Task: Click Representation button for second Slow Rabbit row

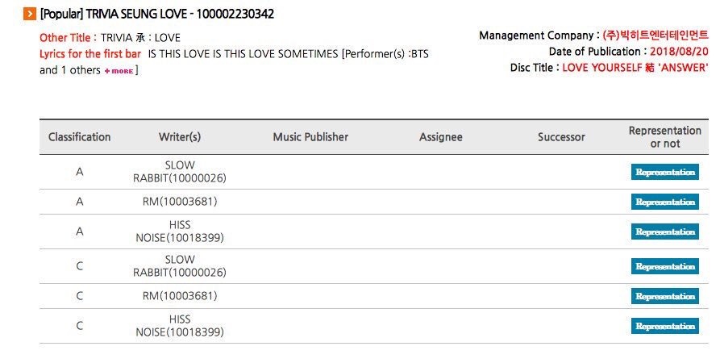Action: [x=664, y=266]
